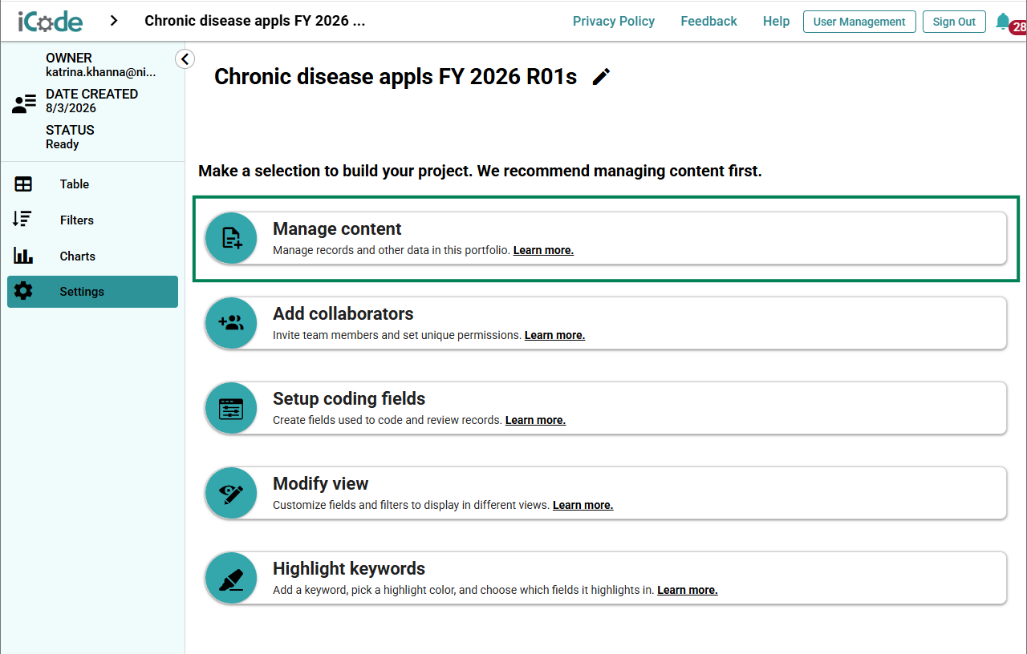Click the Add collaborators people icon
The height and width of the screenshot is (654, 1027).
coord(231,323)
